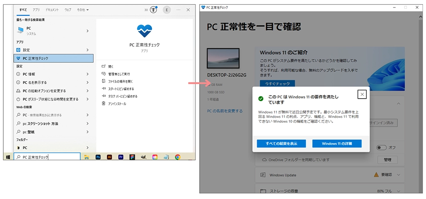Expand the pc スクリーンショット 方法 arrow

tap(87, 124)
